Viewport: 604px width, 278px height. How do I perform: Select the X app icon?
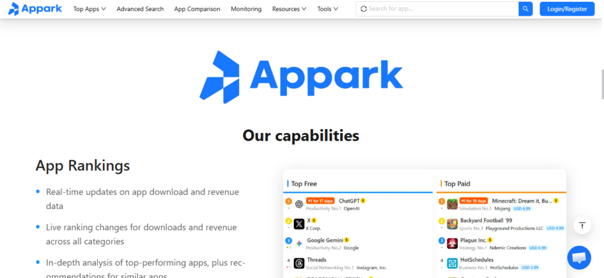tap(299, 224)
